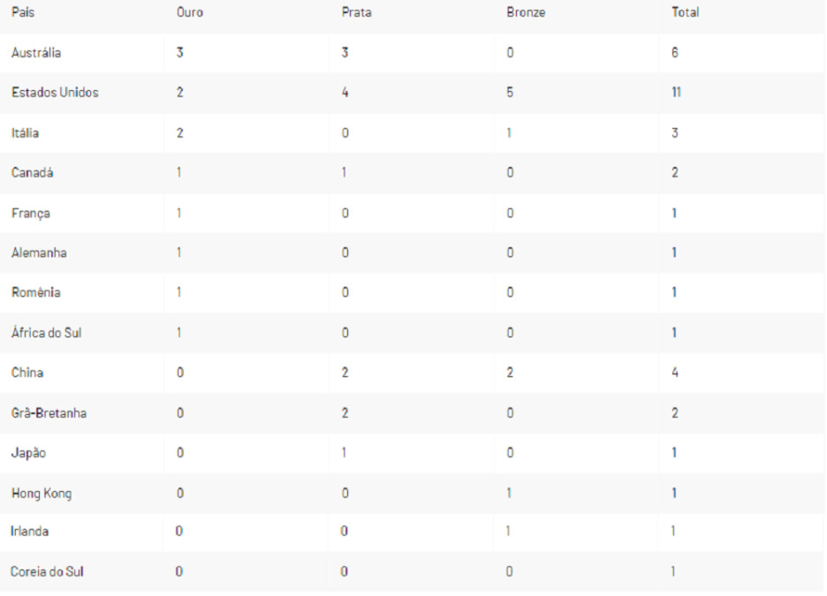Click the França row label
The image size is (827, 596).
coord(29,213)
